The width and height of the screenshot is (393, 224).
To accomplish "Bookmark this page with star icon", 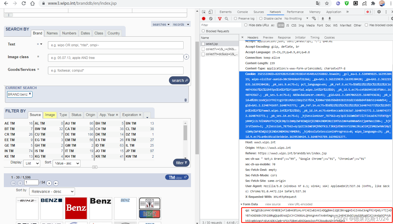I will [x=327, y=3].
